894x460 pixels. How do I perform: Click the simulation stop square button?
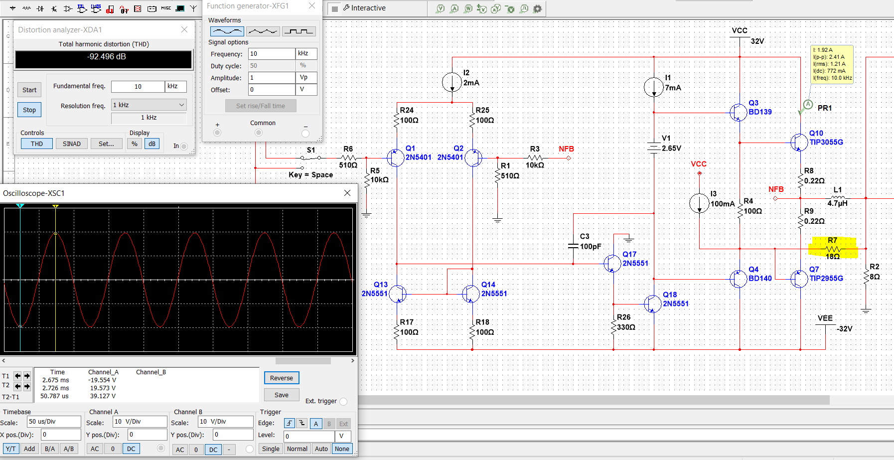335,8
